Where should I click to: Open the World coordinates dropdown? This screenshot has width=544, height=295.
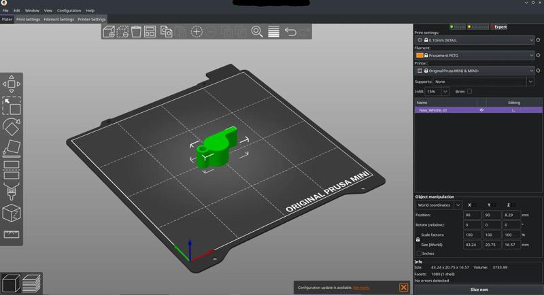[x=439, y=205]
